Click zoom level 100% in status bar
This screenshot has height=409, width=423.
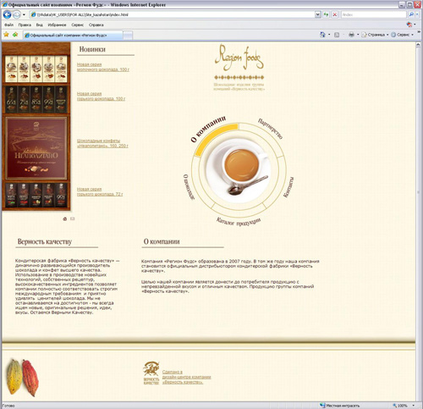[404, 406]
